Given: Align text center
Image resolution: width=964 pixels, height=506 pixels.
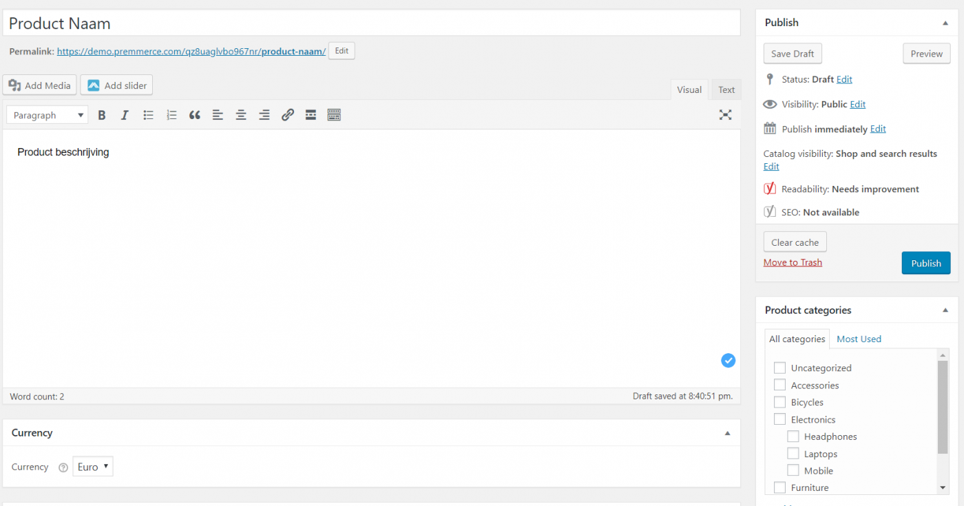Looking at the screenshot, I should click(x=241, y=115).
